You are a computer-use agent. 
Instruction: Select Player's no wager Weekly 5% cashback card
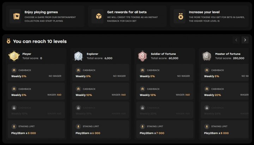[36, 72]
